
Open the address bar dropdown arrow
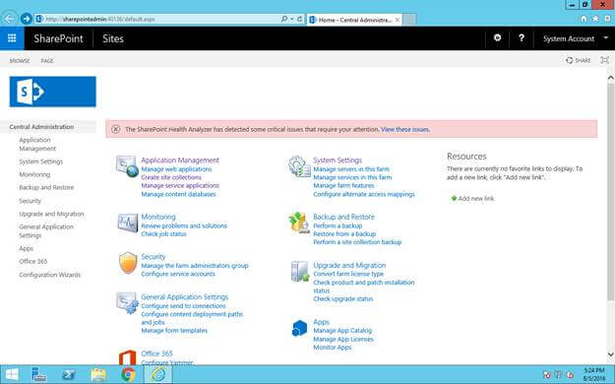coord(292,19)
